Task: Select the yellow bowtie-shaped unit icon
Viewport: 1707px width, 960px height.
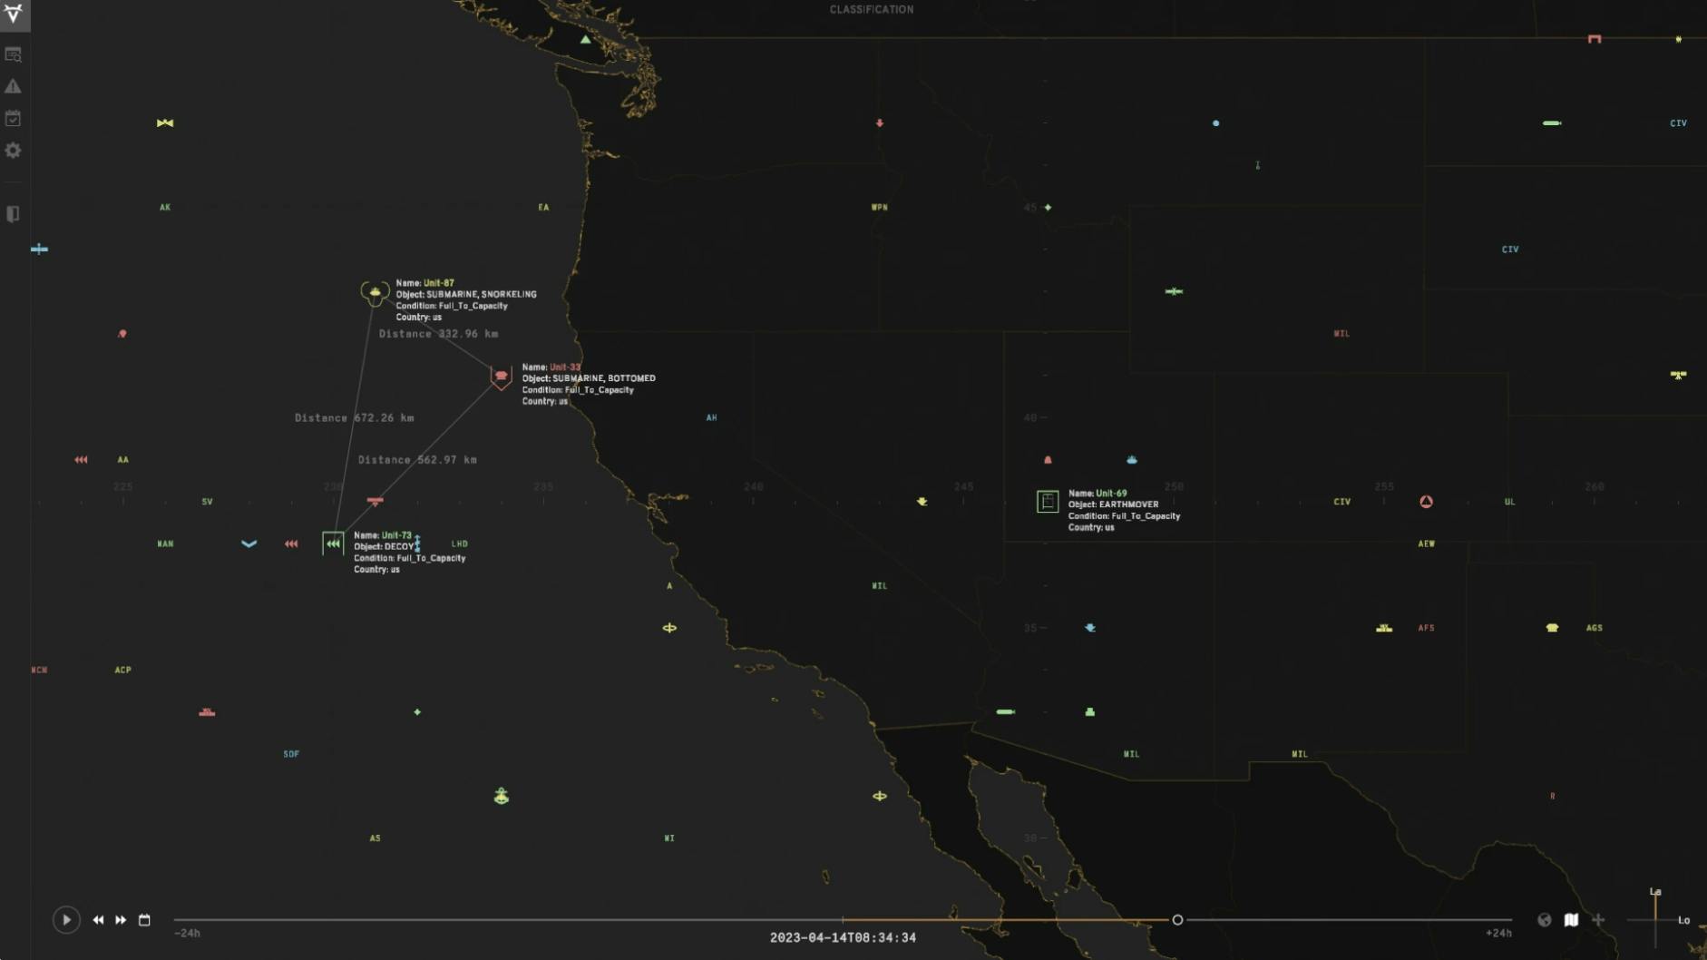Action: tap(165, 122)
